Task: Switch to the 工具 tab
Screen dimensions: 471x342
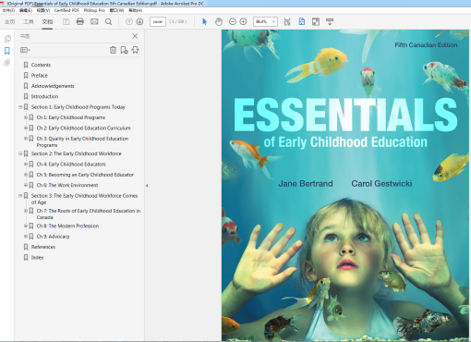Action: coord(29,21)
